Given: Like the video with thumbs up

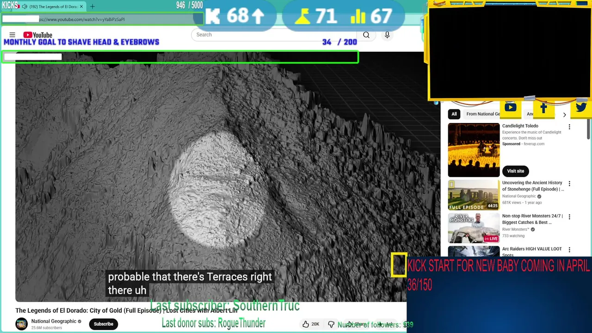Looking at the screenshot, I should pyautogui.click(x=310, y=324).
